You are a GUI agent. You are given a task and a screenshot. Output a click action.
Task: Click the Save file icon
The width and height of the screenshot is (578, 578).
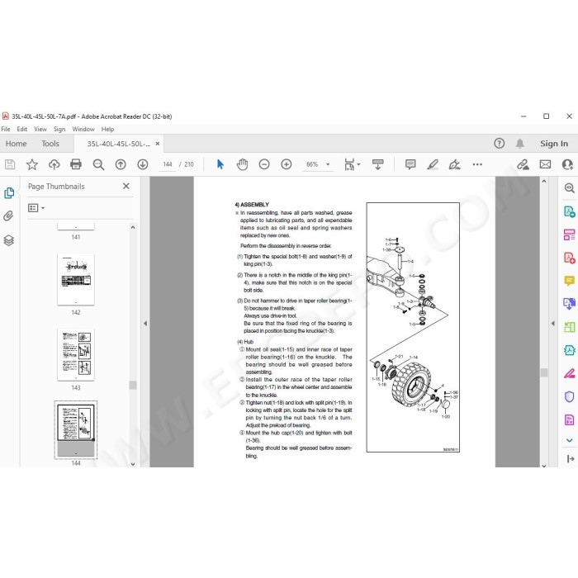point(10,164)
